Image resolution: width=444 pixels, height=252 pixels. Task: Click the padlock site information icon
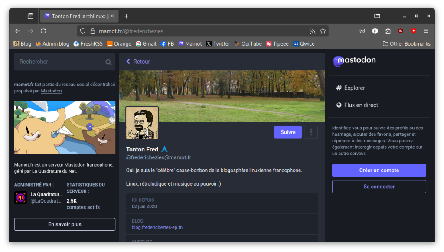coord(93,31)
